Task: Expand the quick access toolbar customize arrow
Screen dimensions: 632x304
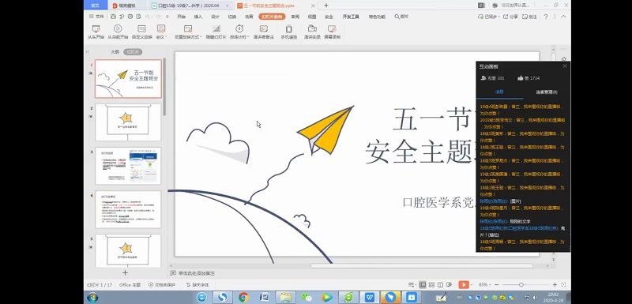Action: [x=167, y=17]
